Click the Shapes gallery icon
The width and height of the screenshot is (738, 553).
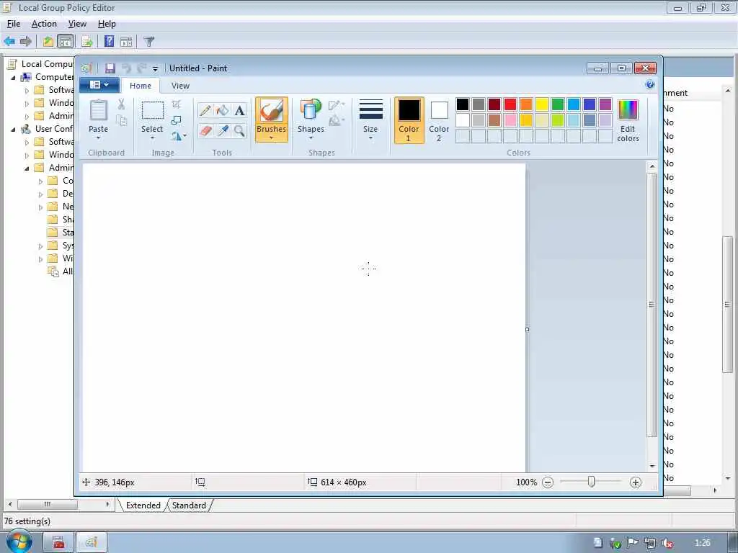pyautogui.click(x=311, y=110)
